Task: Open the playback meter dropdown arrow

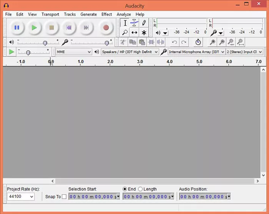Action: [165, 33]
